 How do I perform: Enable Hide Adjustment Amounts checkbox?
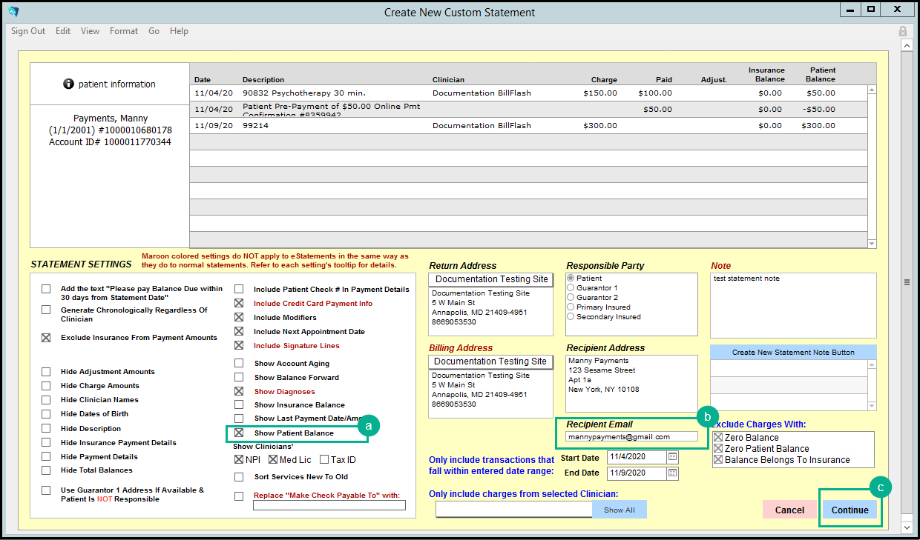(x=47, y=372)
